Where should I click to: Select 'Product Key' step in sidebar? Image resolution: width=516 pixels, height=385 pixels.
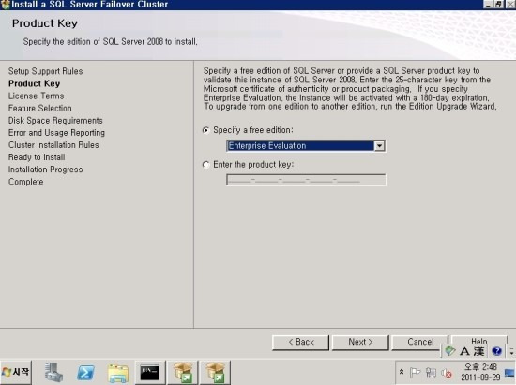(34, 83)
